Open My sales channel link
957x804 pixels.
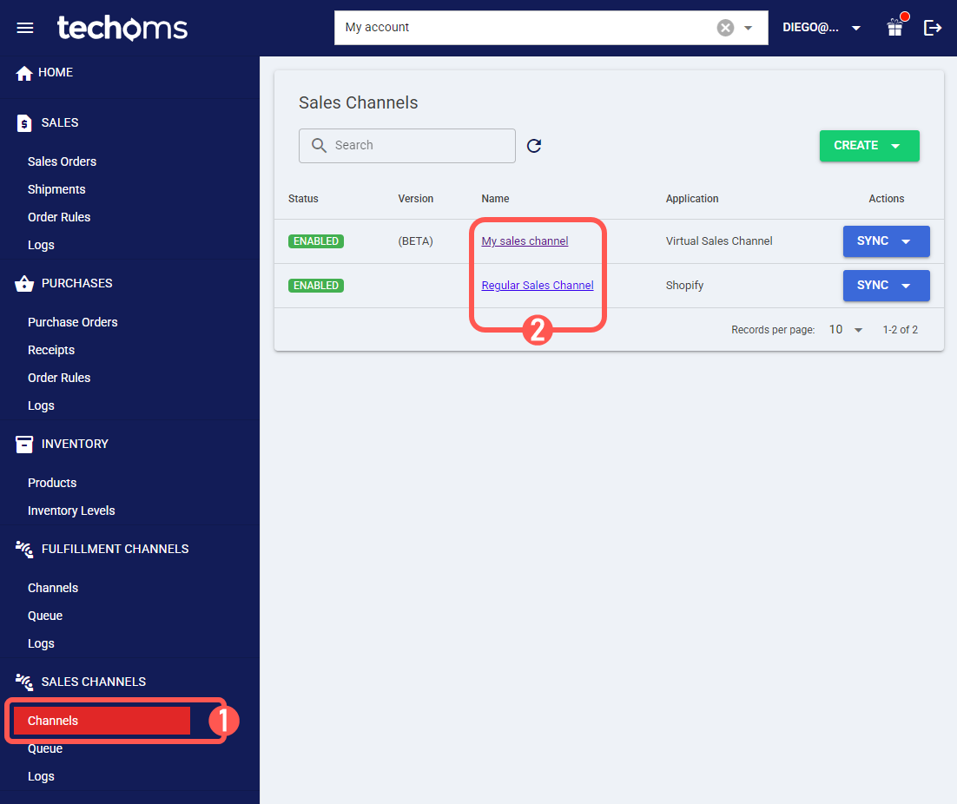[525, 241]
